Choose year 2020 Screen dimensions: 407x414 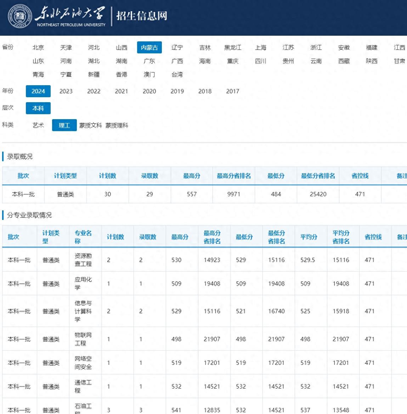(149, 91)
